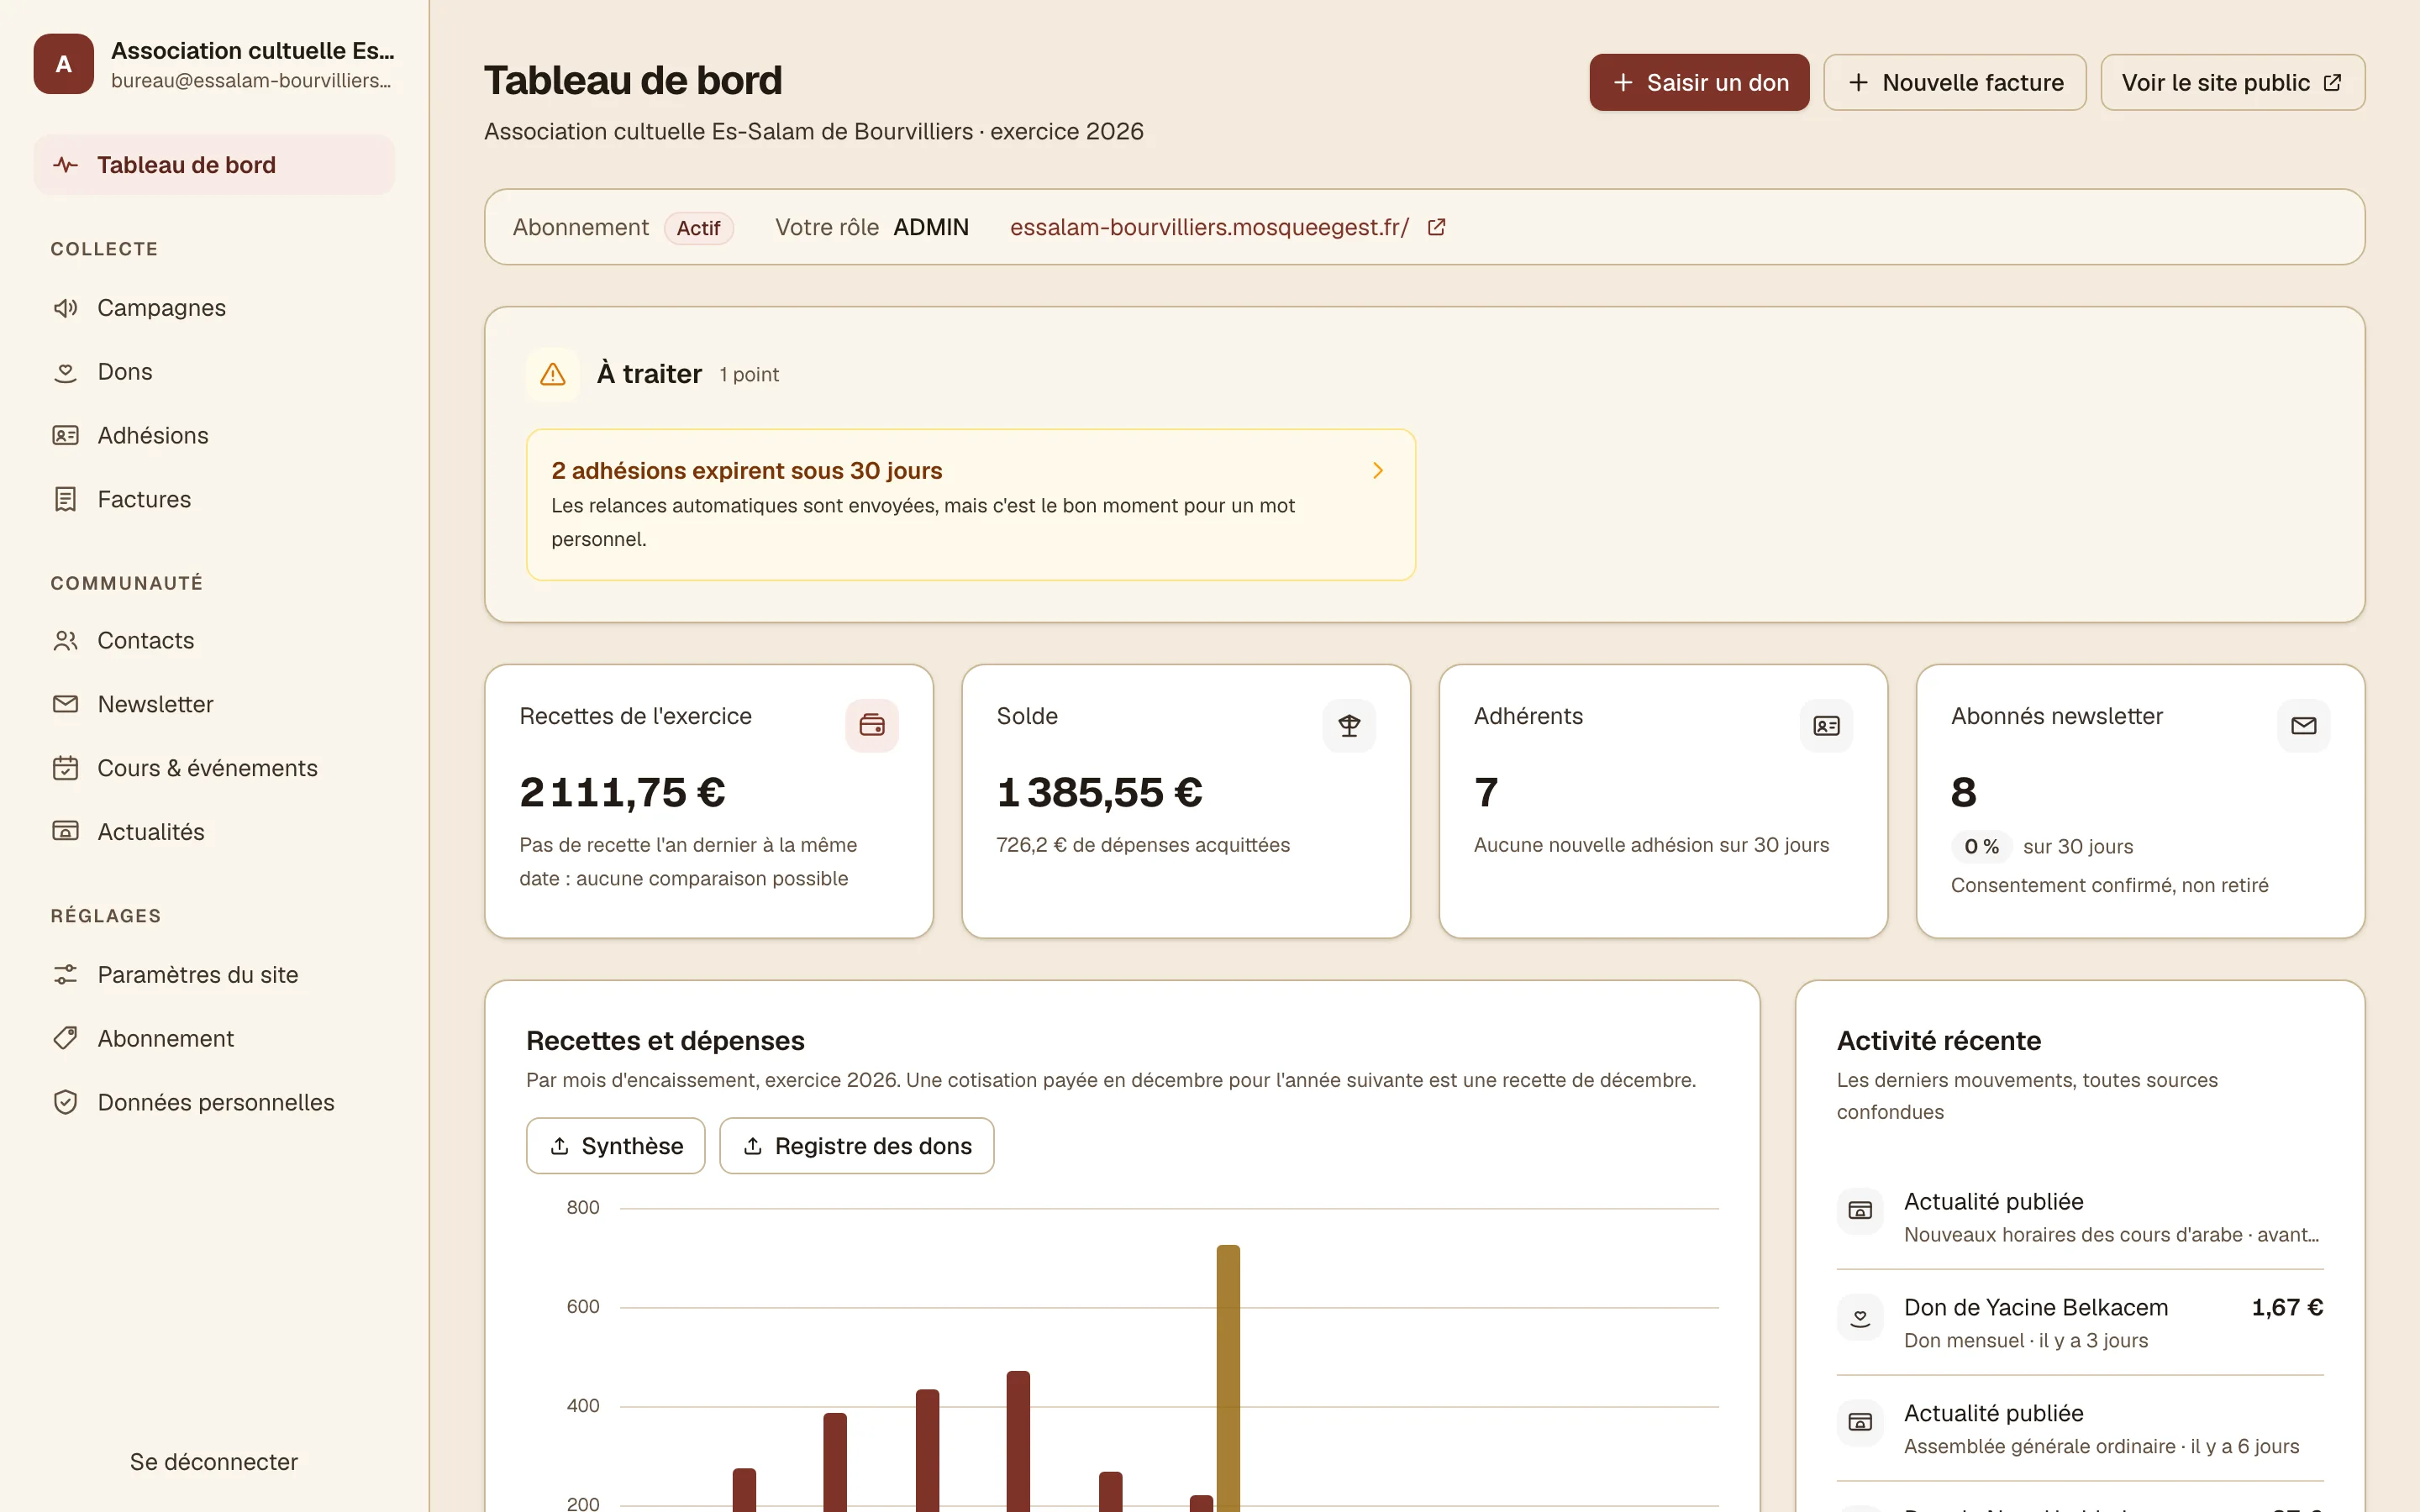Viewport: 2420px width, 1512px height.
Task: Click the Cours & événements calendar icon
Action: pyautogui.click(x=66, y=769)
